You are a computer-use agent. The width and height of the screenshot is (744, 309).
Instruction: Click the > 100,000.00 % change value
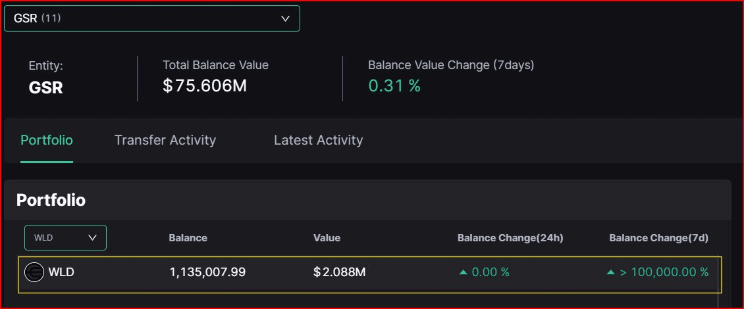click(x=664, y=272)
